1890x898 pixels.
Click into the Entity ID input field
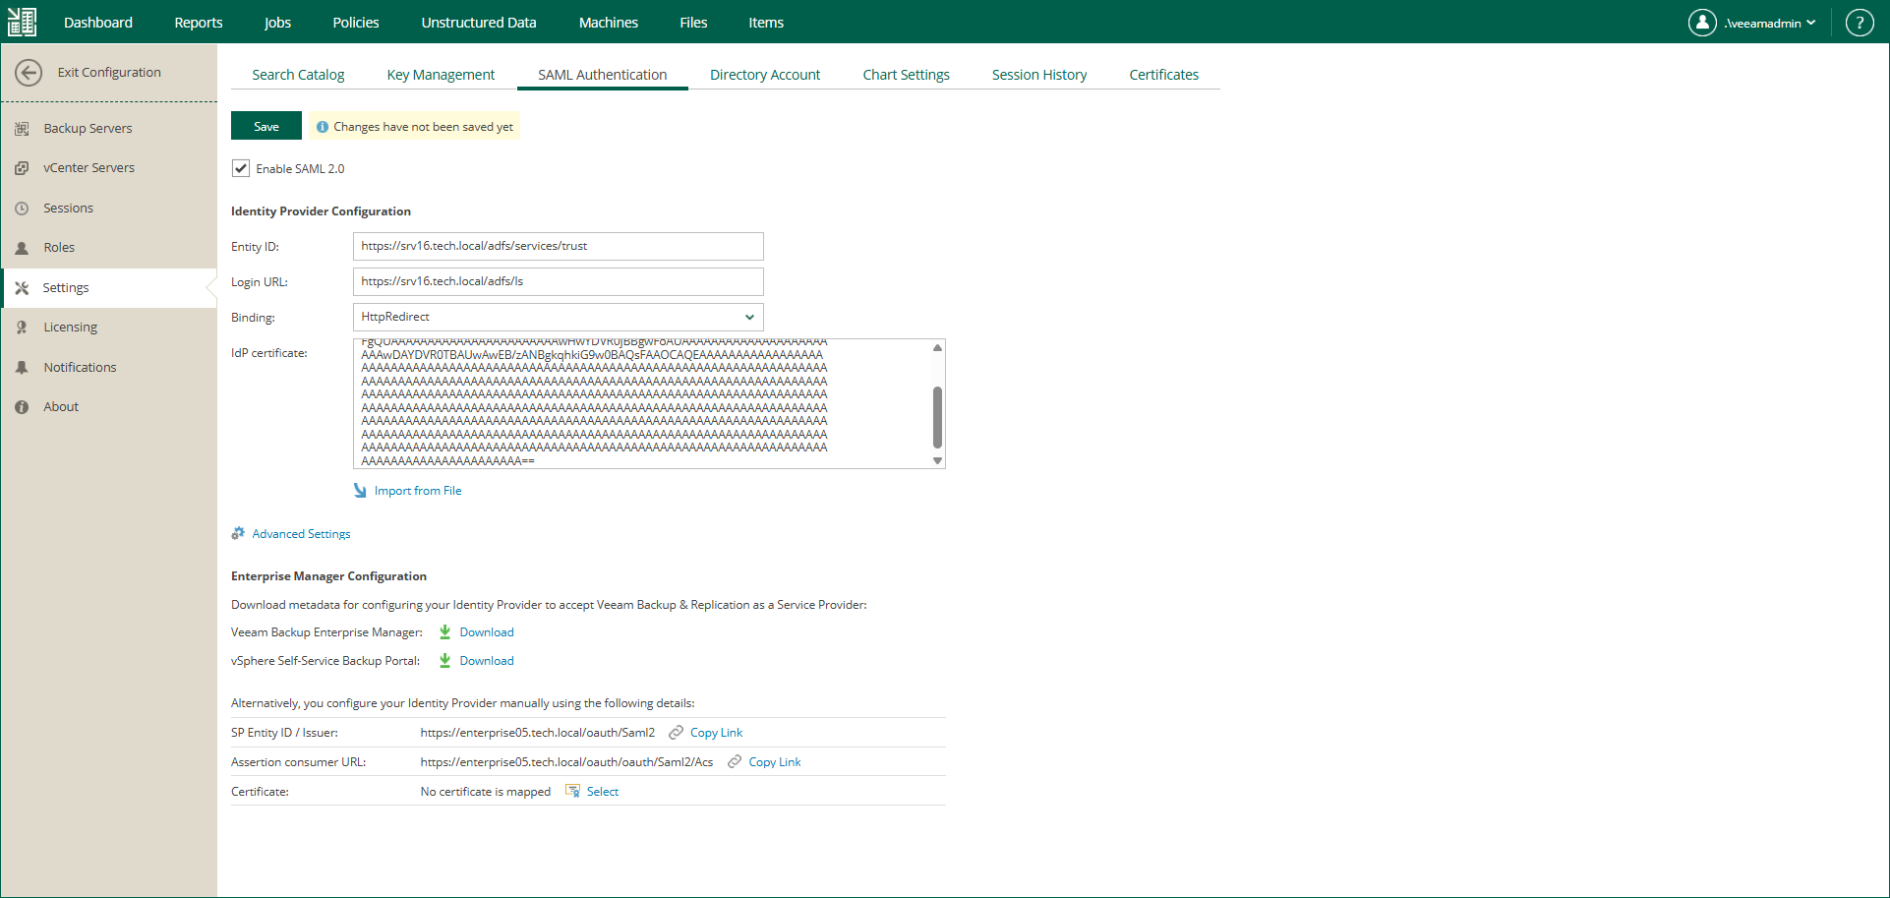point(558,246)
